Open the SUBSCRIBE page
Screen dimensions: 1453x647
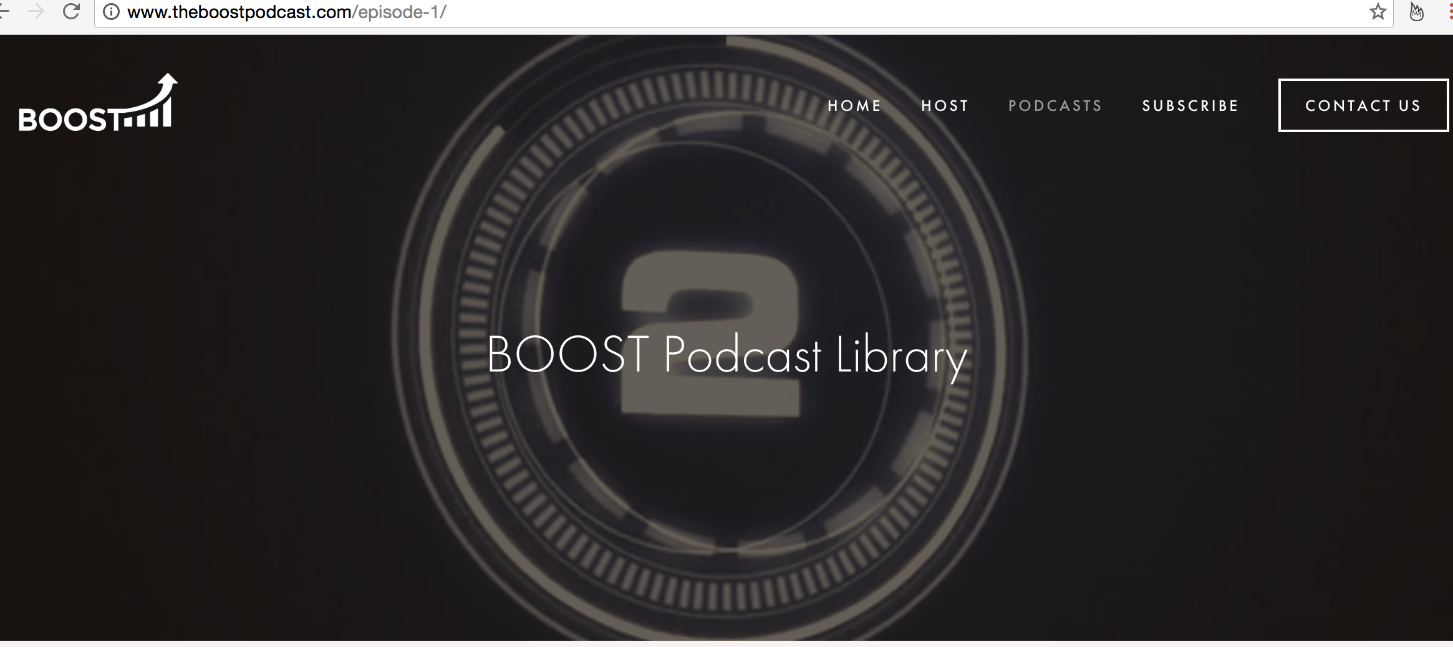coord(1190,106)
